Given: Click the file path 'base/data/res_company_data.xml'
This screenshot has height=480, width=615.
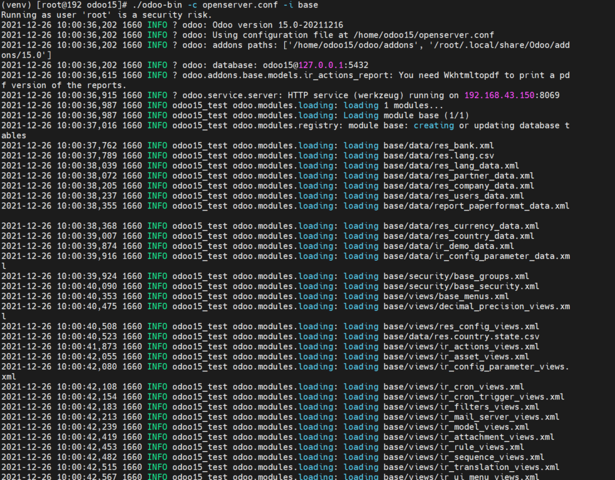Looking at the screenshot, I should [458, 186].
